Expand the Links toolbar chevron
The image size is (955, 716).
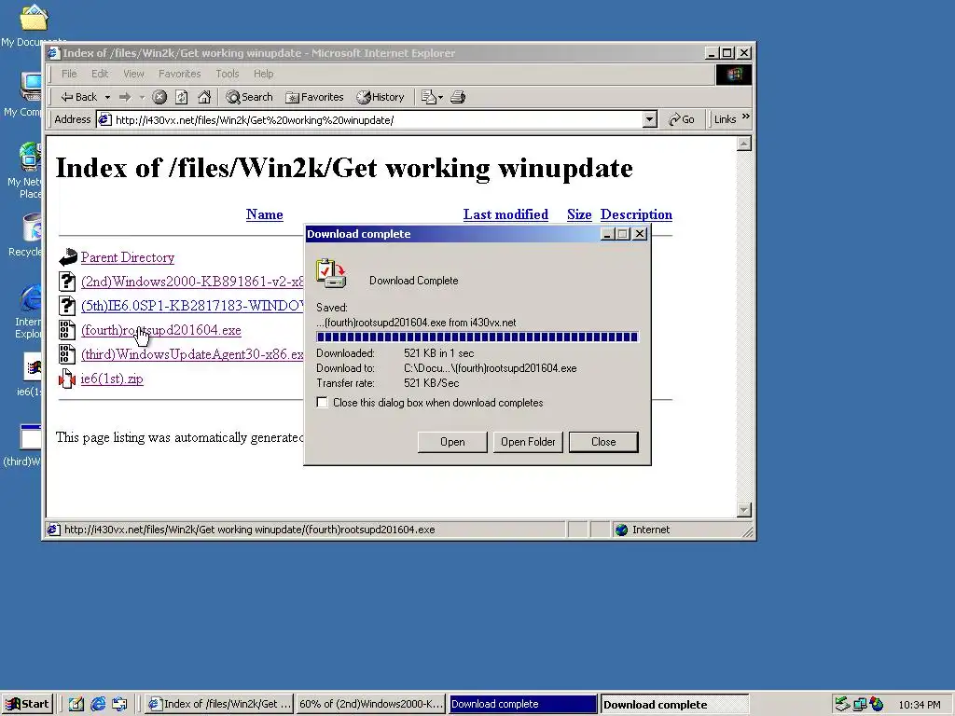pyautogui.click(x=746, y=117)
